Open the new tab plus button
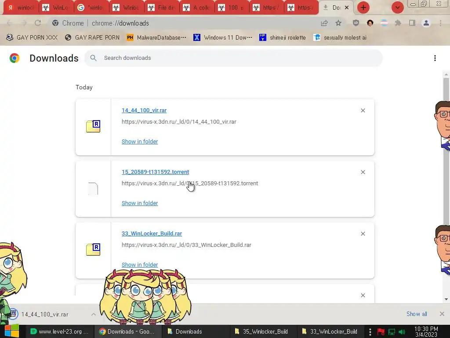This screenshot has width=450, height=338. [363, 8]
